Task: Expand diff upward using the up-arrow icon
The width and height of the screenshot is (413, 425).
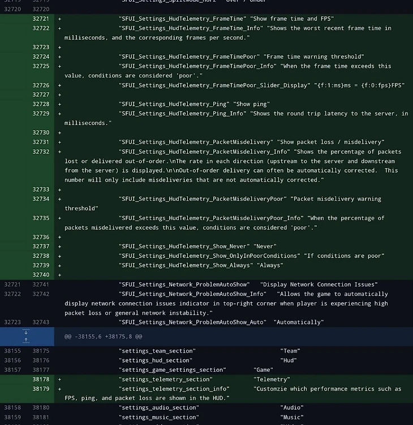Action: pyautogui.click(x=26, y=341)
